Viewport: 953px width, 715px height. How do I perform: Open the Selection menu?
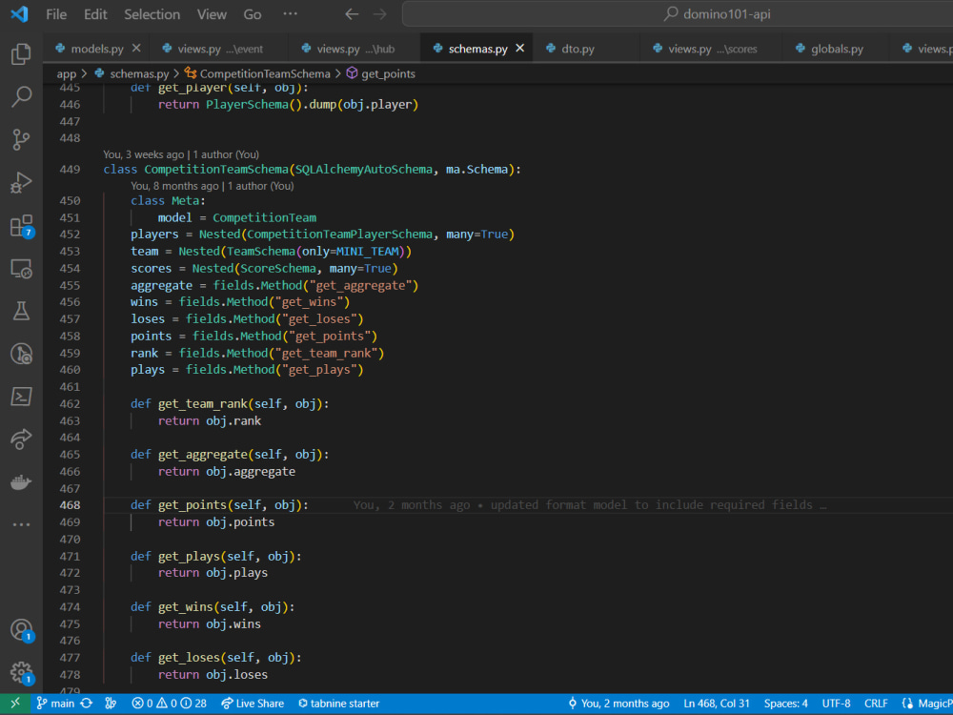pos(152,14)
